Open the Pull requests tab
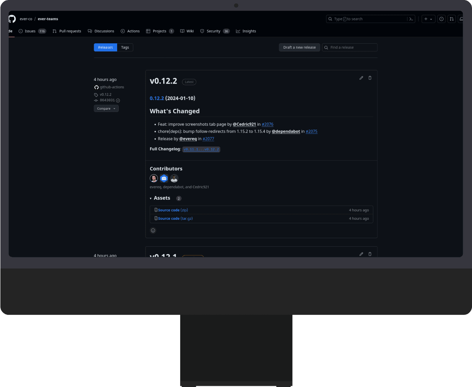 67,31
